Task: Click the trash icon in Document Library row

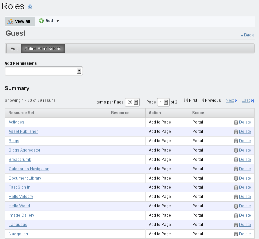Action: [236, 178]
